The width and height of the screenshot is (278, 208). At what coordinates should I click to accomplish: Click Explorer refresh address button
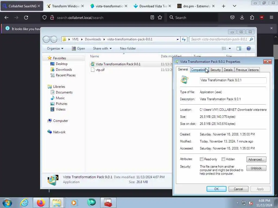[184, 39]
